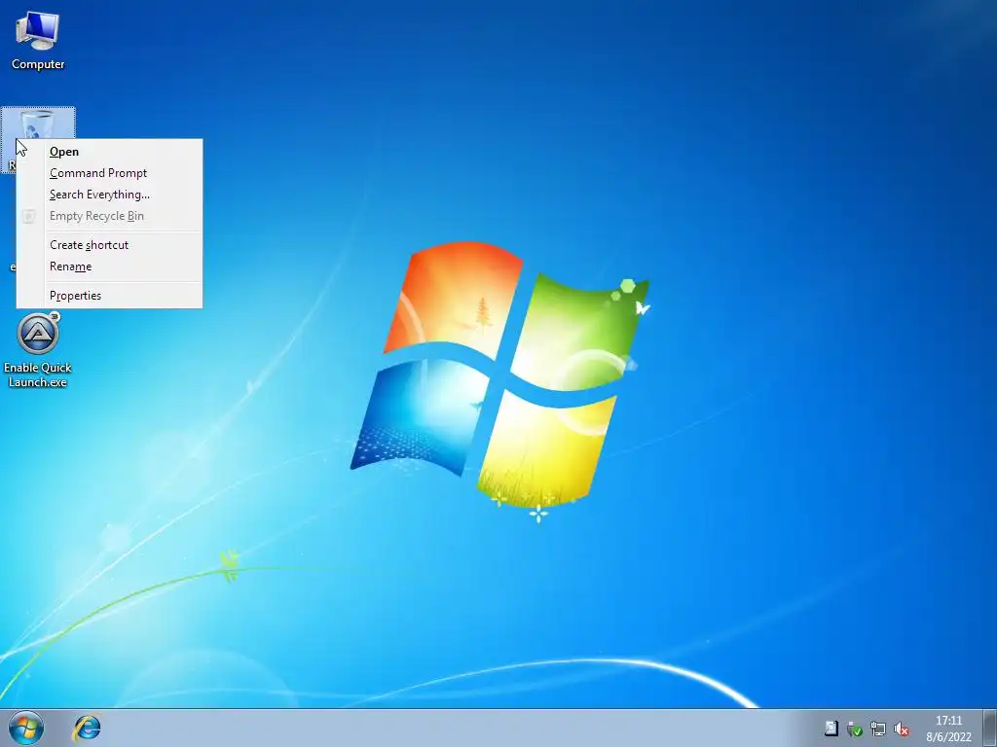The height and width of the screenshot is (747, 997).
Task: Open the network status tray icon
Action: point(878,729)
